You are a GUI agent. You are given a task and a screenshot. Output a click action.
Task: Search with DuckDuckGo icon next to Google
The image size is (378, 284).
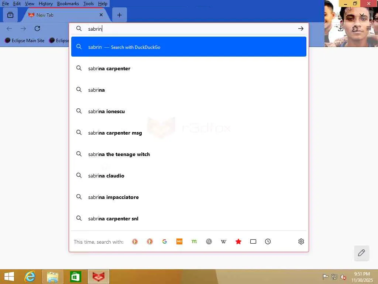pos(150,241)
